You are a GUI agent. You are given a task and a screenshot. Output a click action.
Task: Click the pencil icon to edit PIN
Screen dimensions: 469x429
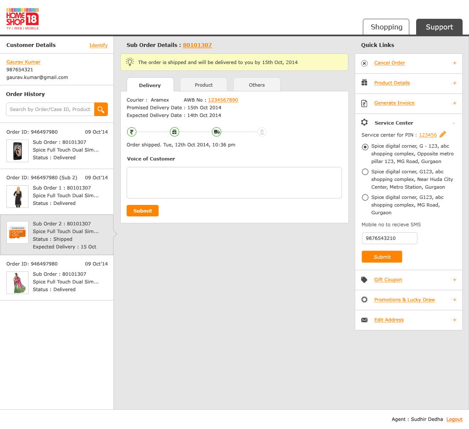[443, 134]
